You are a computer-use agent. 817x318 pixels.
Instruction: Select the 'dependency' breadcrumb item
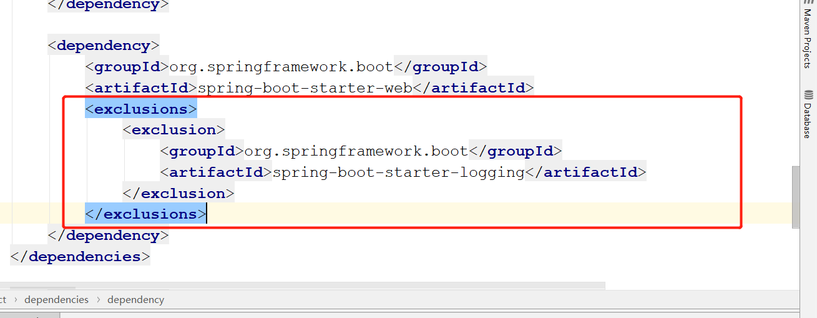[136, 299]
